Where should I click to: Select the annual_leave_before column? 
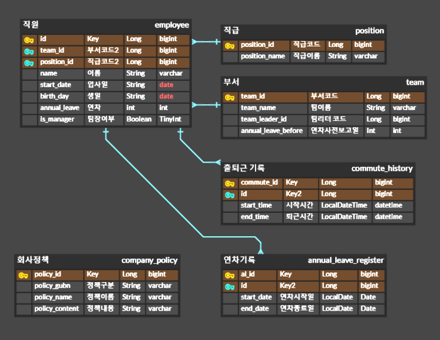[273, 131]
